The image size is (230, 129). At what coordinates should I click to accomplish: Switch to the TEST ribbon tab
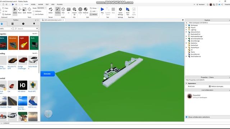coord(47,5)
